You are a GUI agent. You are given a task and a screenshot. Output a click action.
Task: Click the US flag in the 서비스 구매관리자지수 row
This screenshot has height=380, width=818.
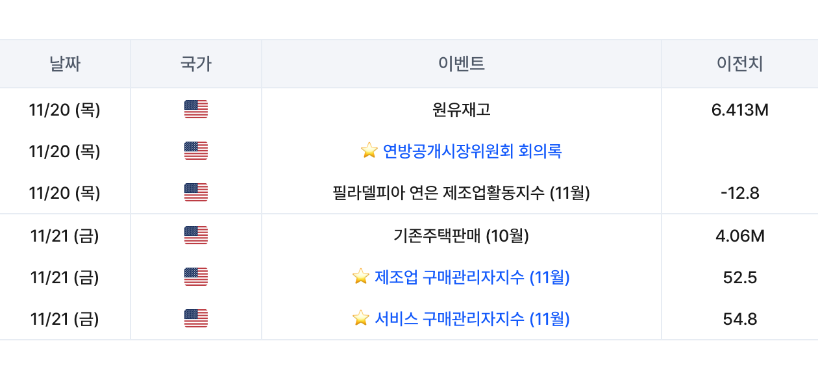[195, 319]
